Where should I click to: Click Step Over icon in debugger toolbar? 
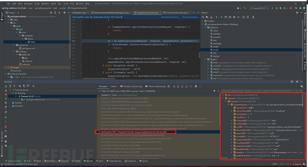(x=174, y=86)
